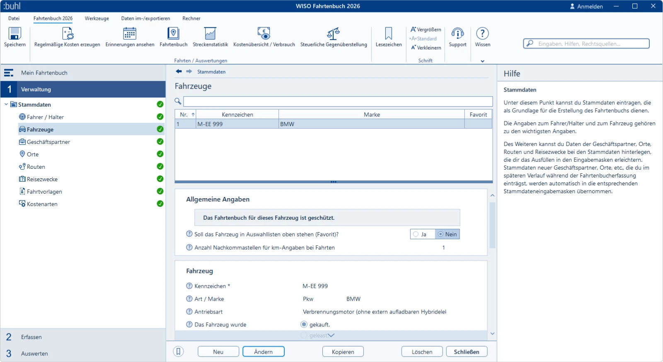Click the Anmelden user icon

tap(572, 6)
